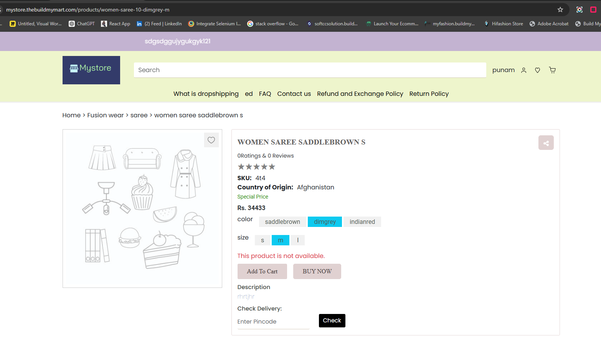The image size is (601, 350).
Task: Click the product star rating
Action: pos(256,167)
